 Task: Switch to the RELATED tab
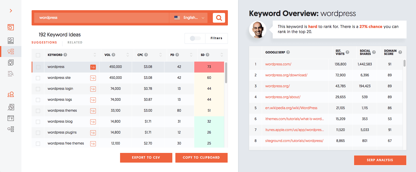[x=75, y=42]
